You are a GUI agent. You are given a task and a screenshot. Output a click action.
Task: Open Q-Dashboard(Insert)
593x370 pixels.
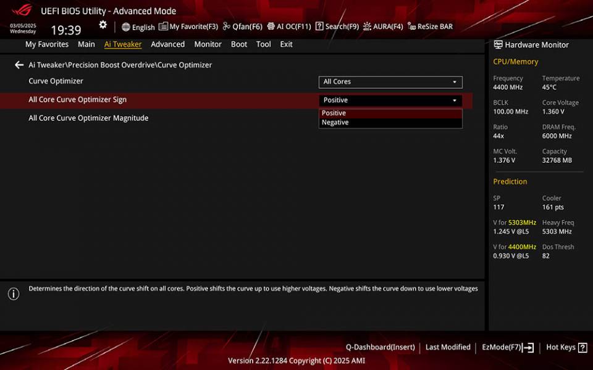(x=380, y=347)
